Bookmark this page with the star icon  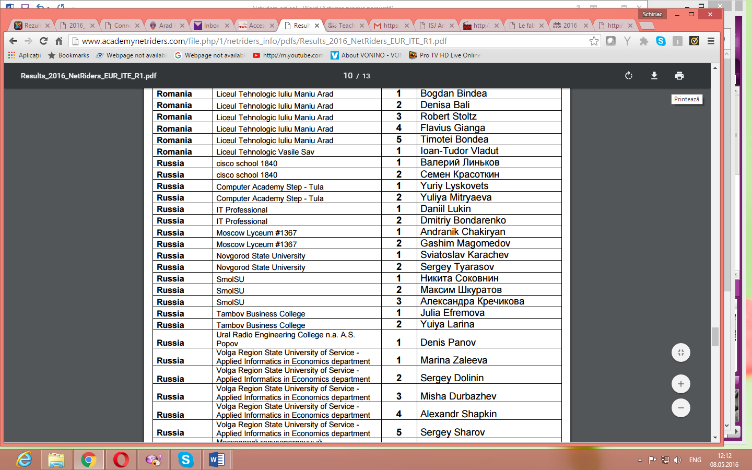tap(594, 41)
